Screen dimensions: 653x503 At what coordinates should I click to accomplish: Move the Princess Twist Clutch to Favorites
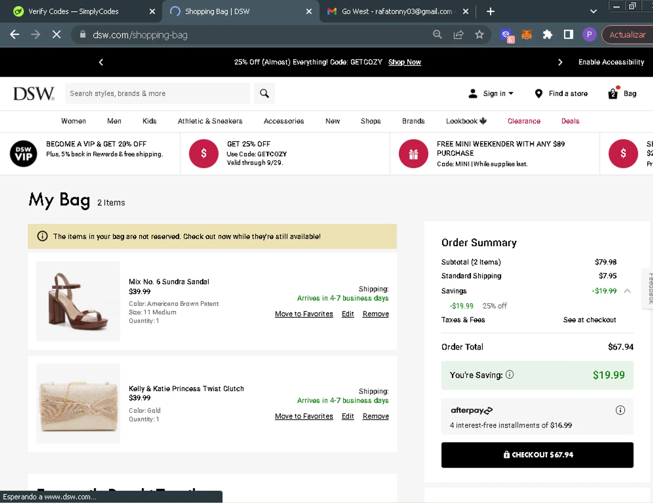pos(304,416)
